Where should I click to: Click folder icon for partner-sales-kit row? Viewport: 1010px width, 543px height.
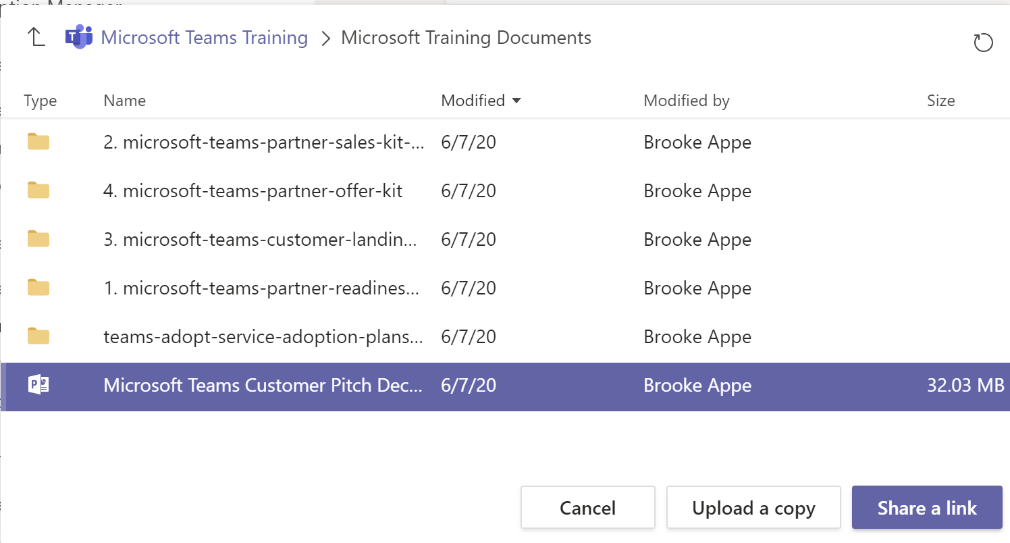click(38, 142)
